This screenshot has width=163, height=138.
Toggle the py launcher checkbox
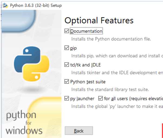tap(67, 99)
